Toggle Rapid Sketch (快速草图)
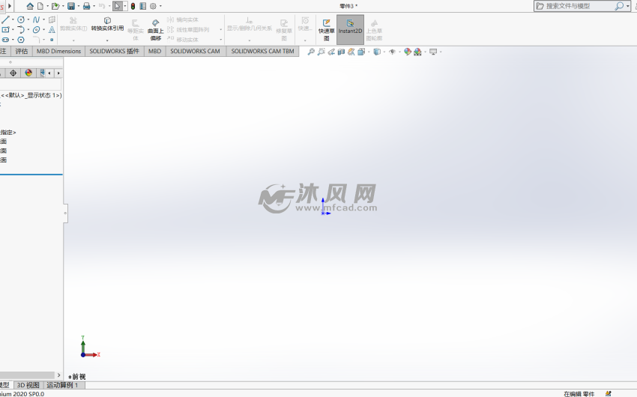The height and width of the screenshot is (397, 637). point(326,29)
